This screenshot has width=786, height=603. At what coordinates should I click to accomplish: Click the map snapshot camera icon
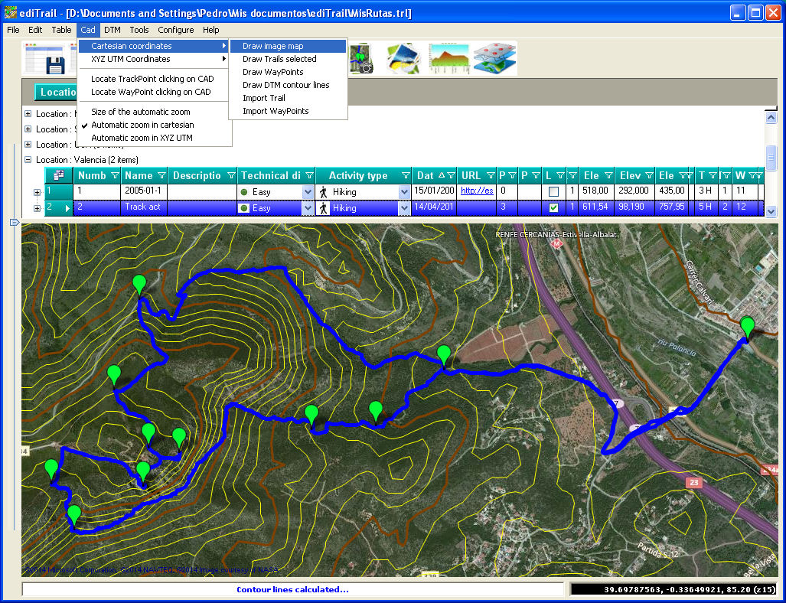(x=362, y=59)
